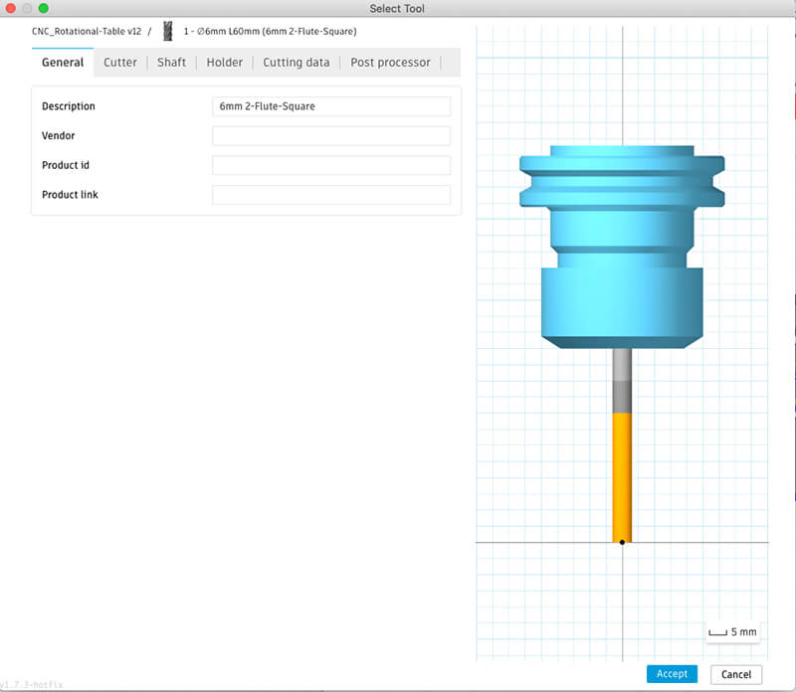Click the dark gray shoulder segment
Viewport: 796px width, 692px height.
coord(622,398)
